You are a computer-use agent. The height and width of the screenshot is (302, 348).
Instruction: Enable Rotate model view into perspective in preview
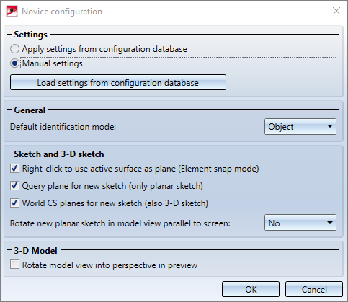pyautogui.click(x=14, y=265)
